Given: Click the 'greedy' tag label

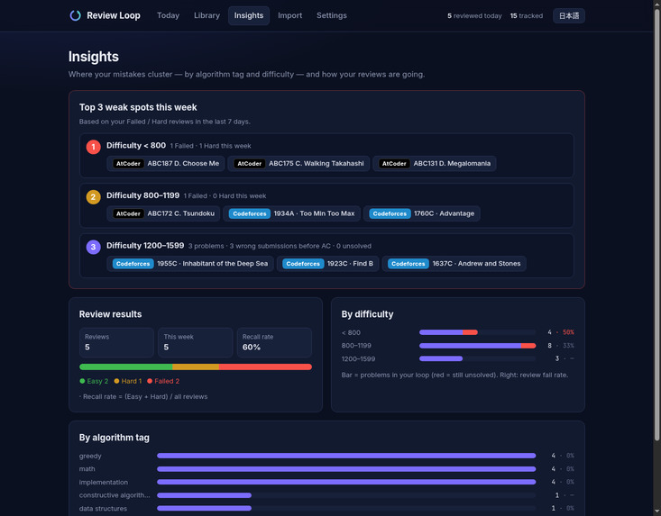Looking at the screenshot, I should [x=90, y=456].
